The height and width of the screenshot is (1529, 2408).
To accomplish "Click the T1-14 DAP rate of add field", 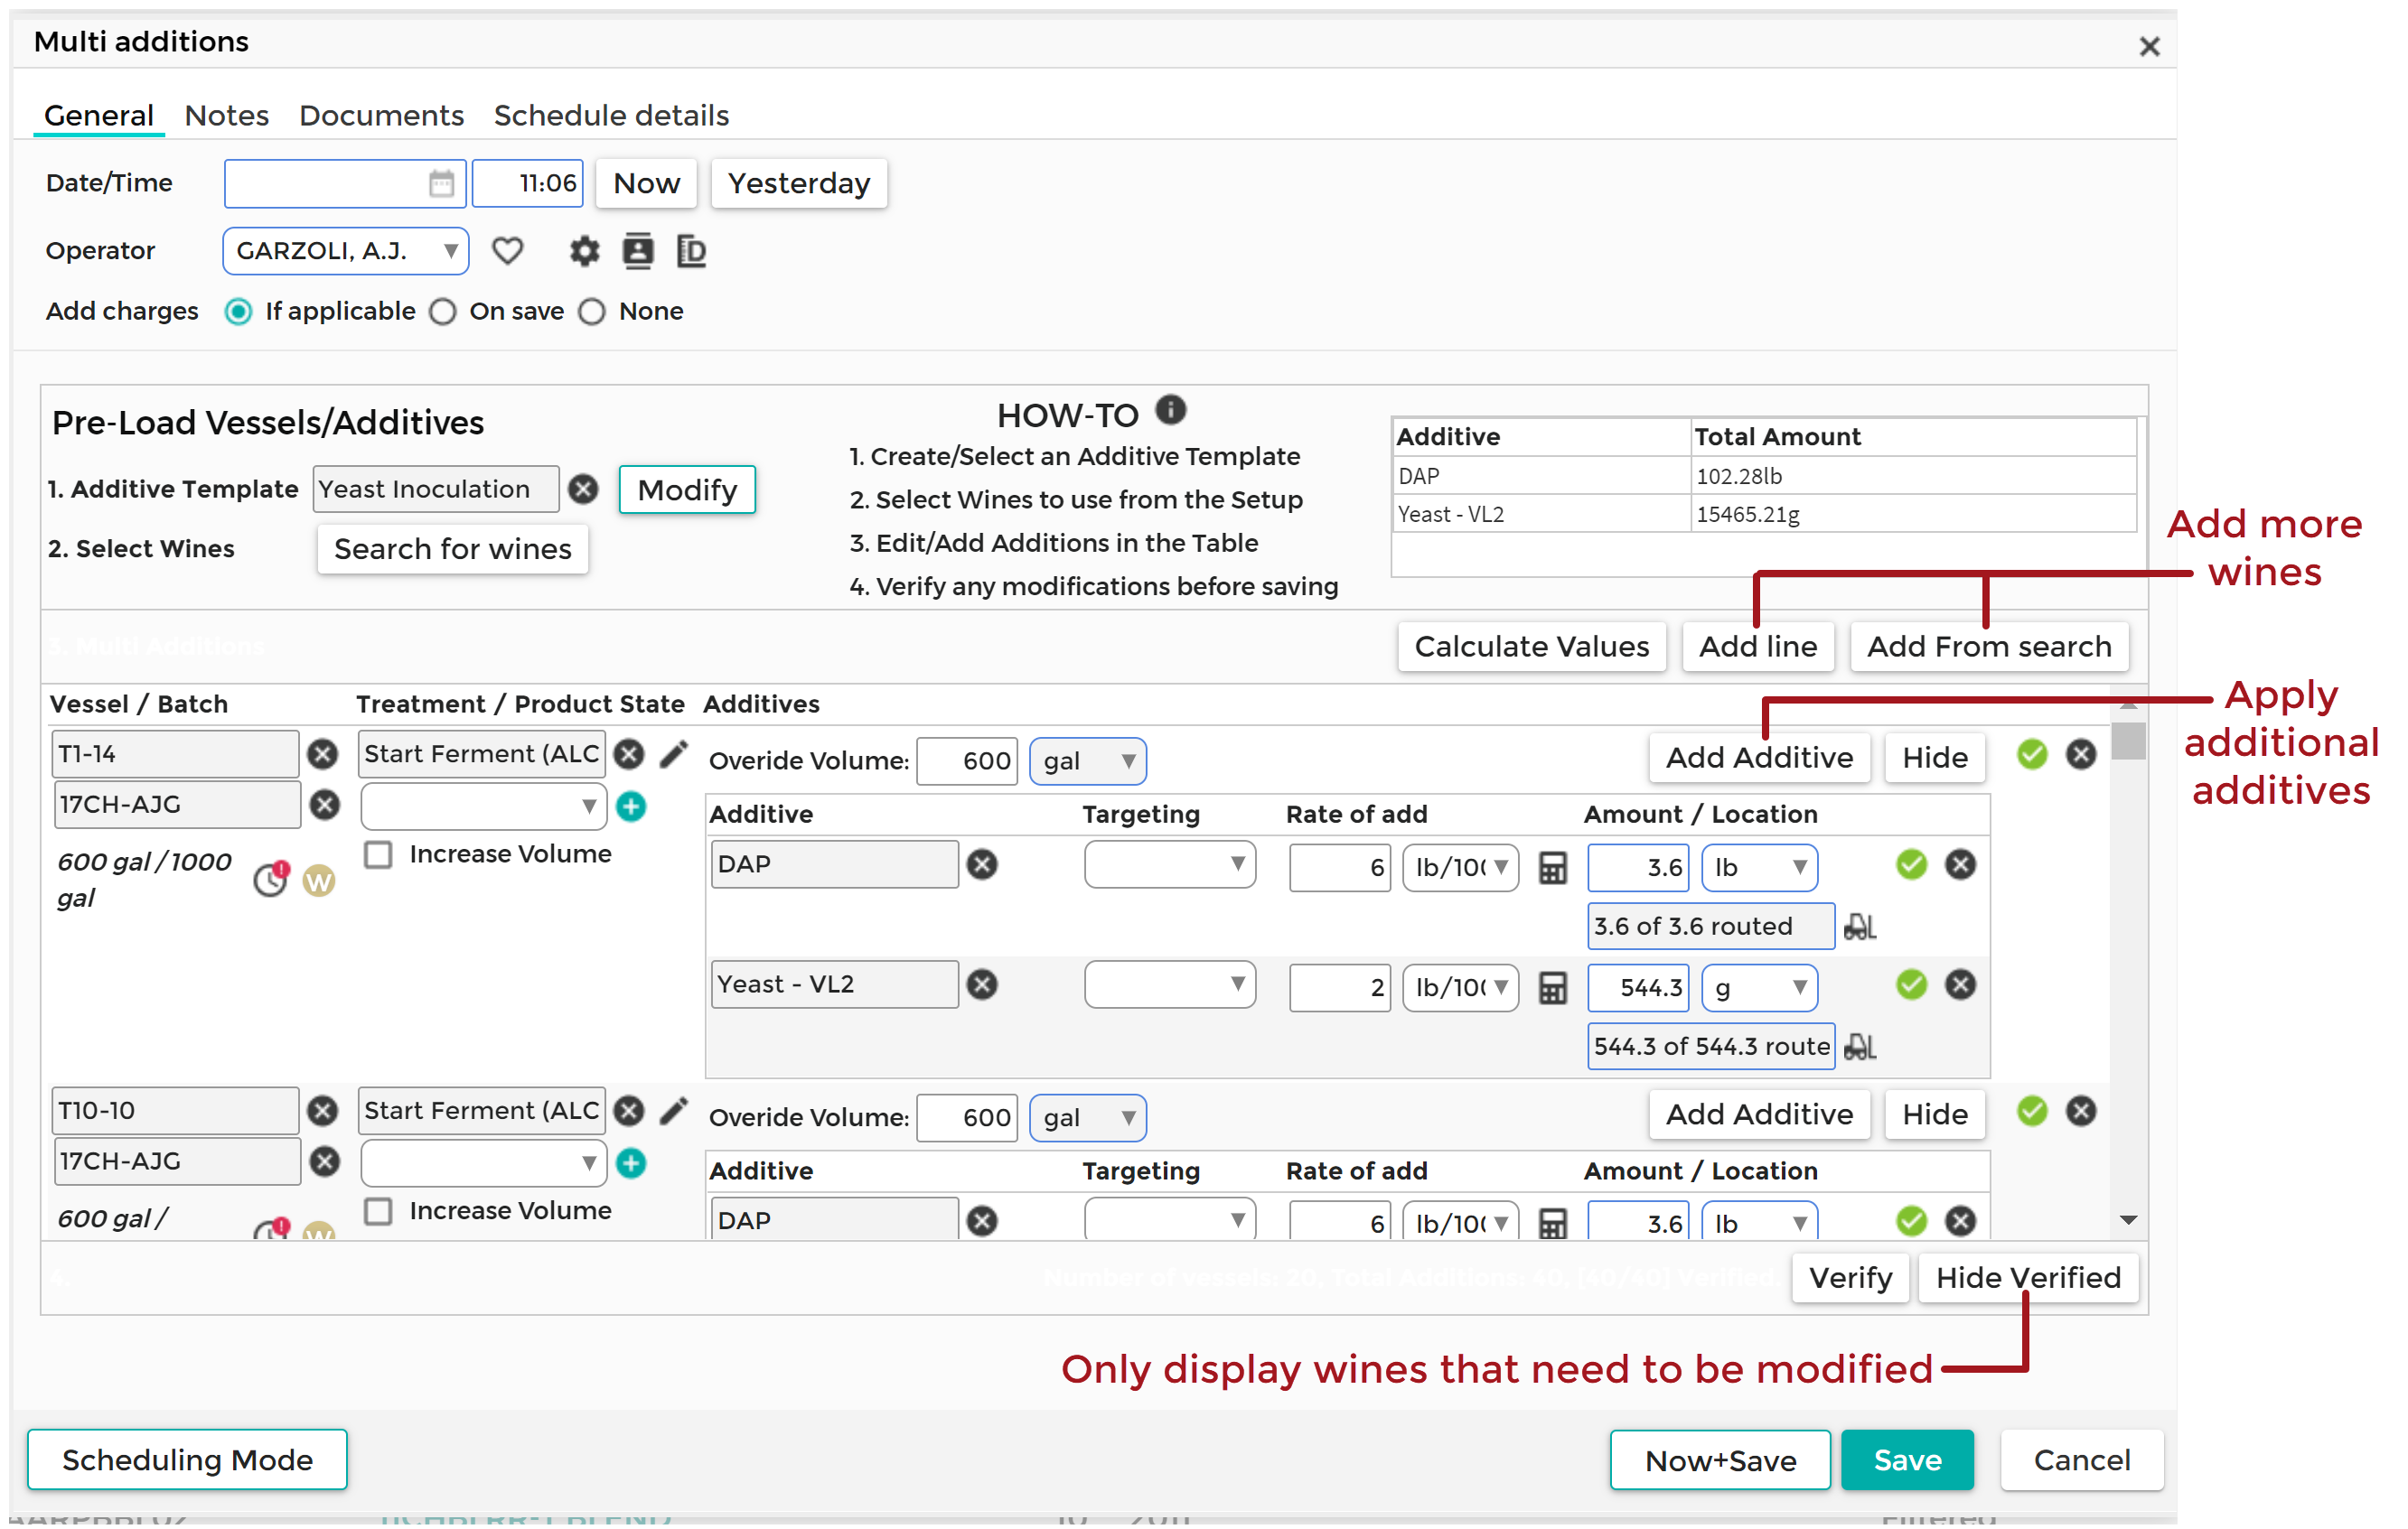I will tap(1340, 867).
